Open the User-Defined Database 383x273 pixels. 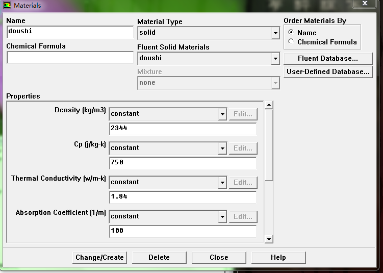pyautogui.click(x=327, y=72)
